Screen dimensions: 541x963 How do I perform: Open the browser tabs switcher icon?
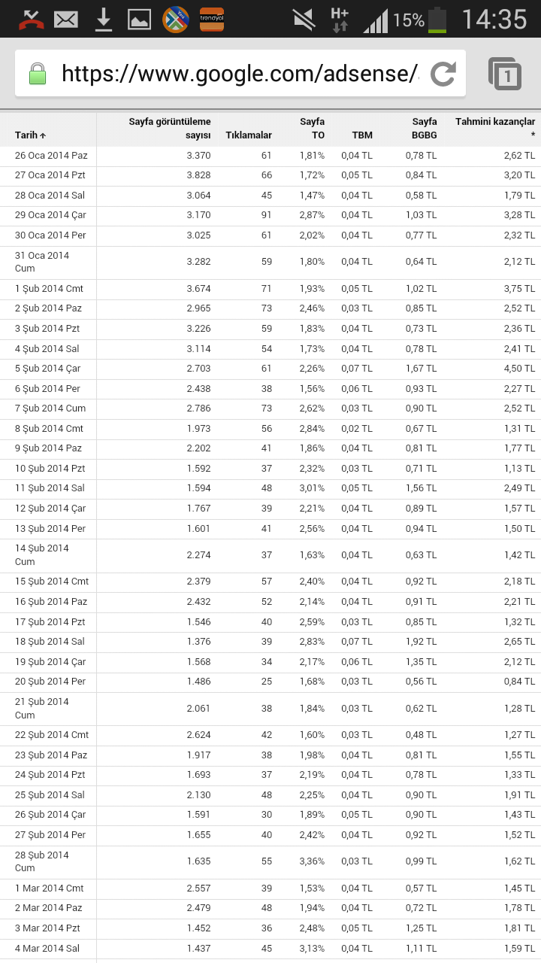tap(505, 74)
